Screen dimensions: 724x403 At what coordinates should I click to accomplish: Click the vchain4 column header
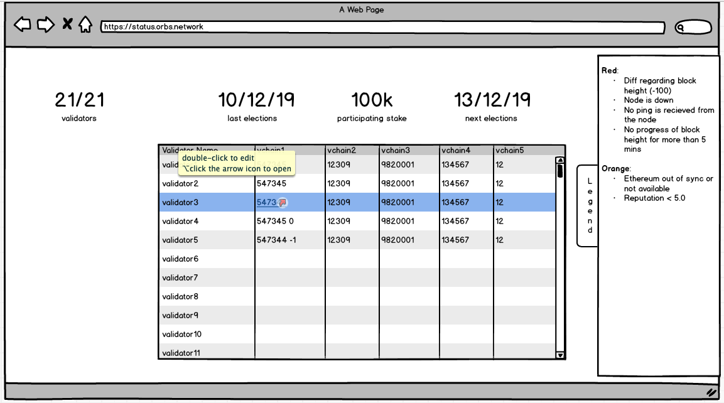point(456,150)
